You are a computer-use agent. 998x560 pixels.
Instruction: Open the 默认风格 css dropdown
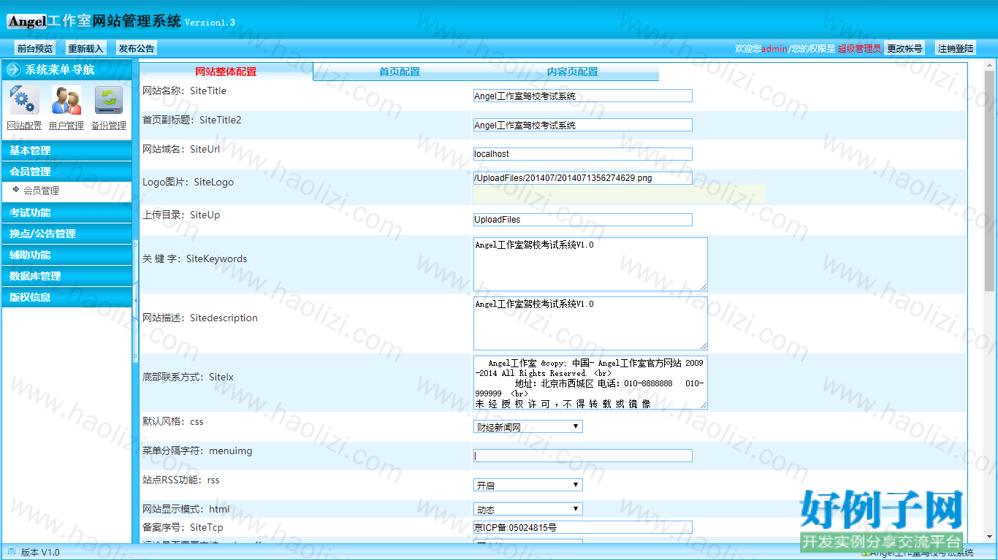pos(528,426)
